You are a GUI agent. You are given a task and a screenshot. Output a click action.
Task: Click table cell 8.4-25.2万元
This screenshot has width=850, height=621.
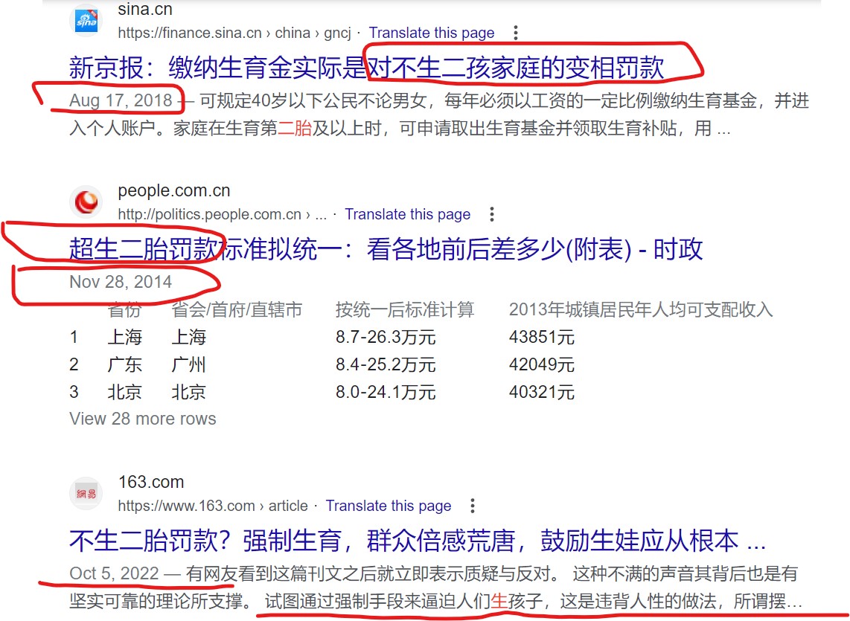pos(386,364)
